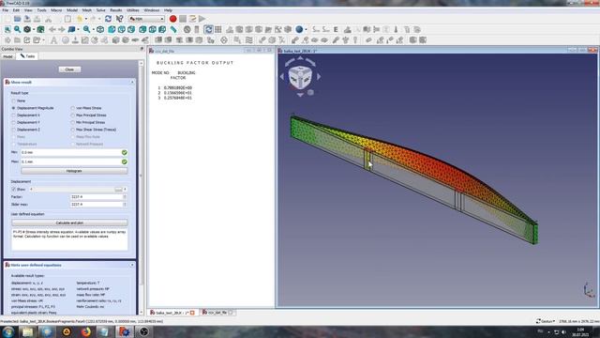The height and width of the screenshot is (338, 600).
Task: Open File Explorer from the taskbar
Action: [x=27, y=331]
